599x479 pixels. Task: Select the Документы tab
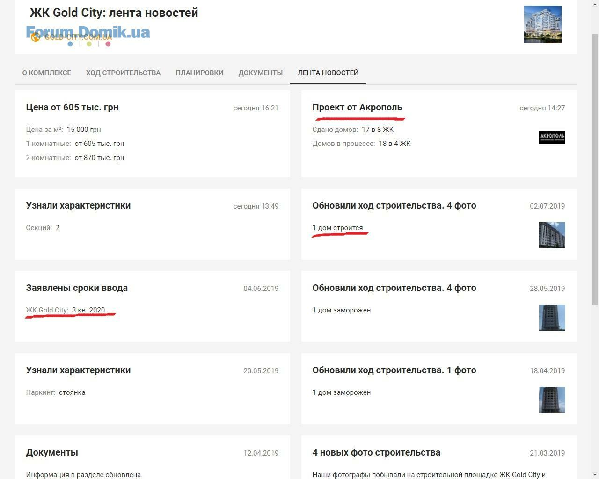point(261,73)
